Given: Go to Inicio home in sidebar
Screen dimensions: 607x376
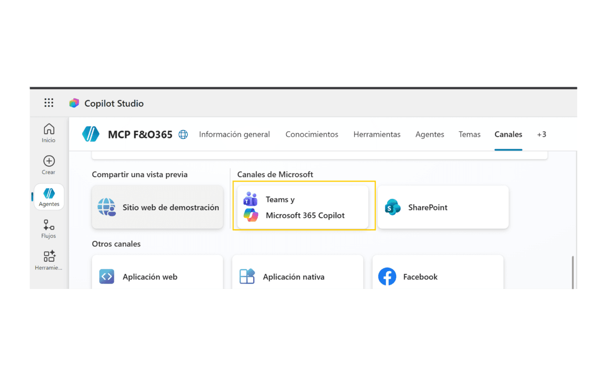Looking at the screenshot, I should click(49, 133).
